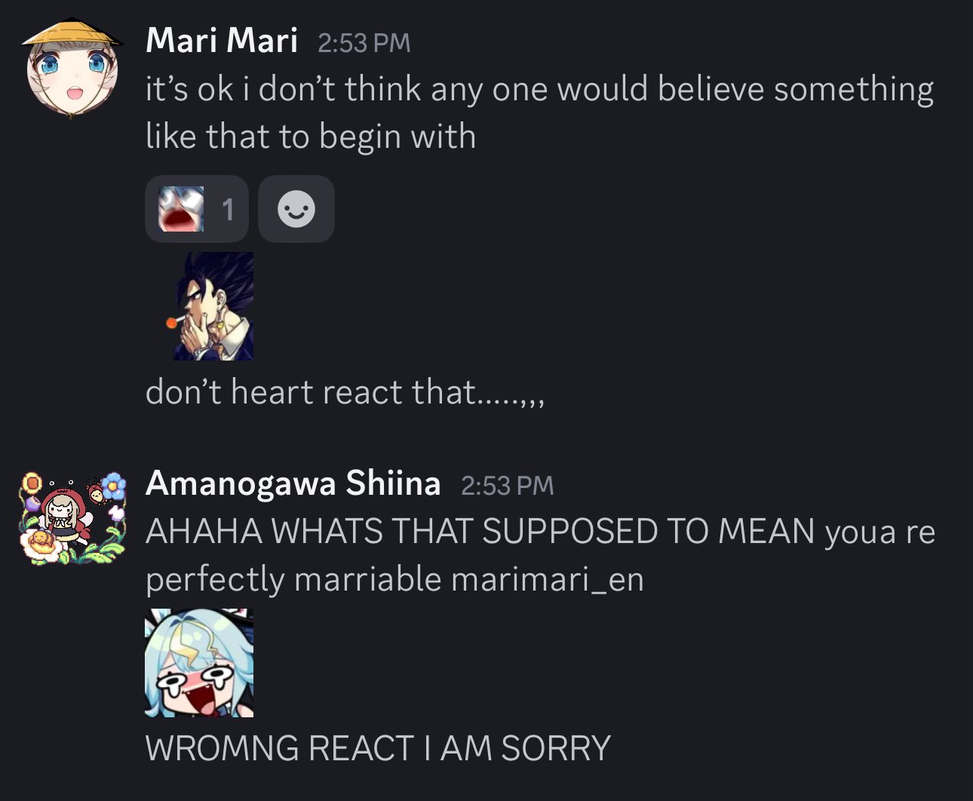Image resolution: width=973 pixels, height=801 pixels.
Task: Click the "it's ok i don't think" message line
Action: (x=539, y=89)
